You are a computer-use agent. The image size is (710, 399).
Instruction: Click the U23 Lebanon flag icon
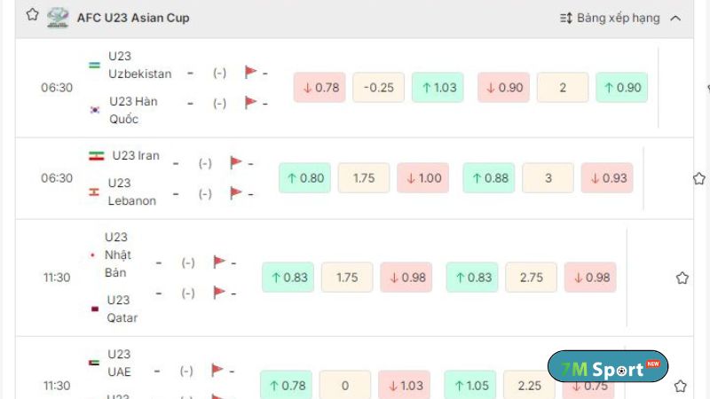pyautogui.click(x=94, y=192)
